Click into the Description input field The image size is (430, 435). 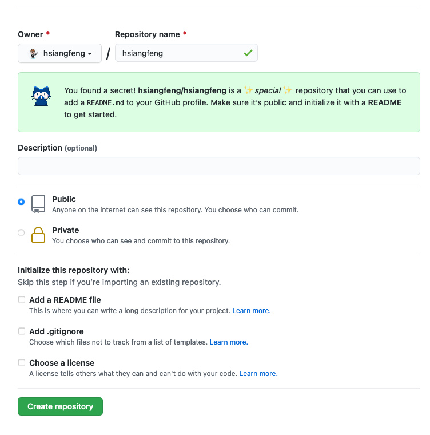[x=219, y=166]
